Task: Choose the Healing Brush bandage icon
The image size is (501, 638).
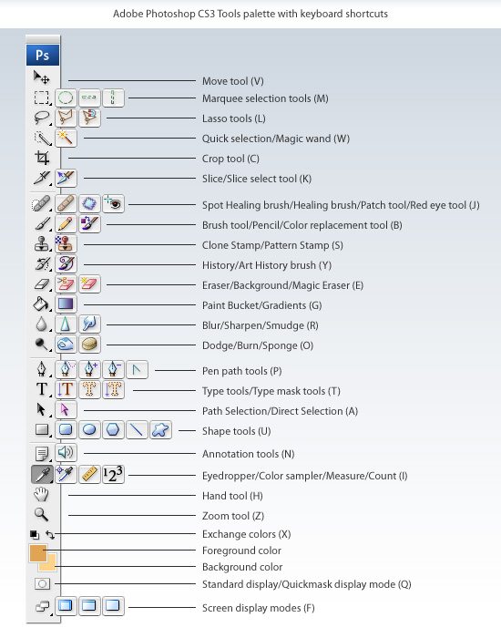Action: pos(66,204)
